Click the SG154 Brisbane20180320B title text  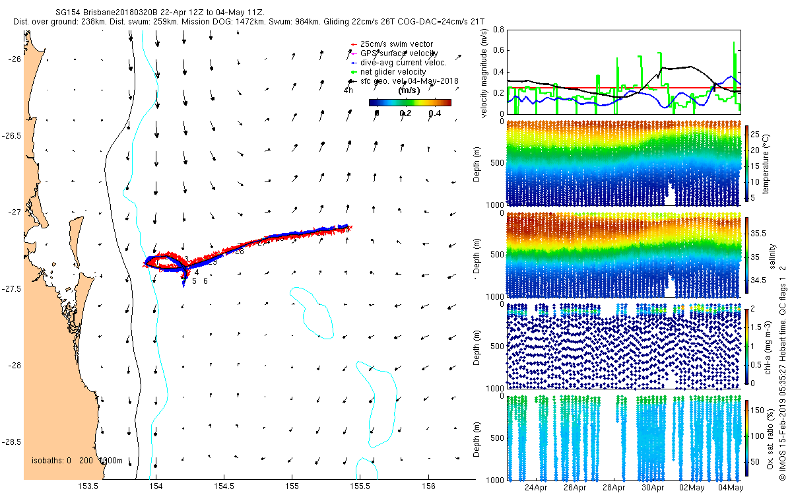[107, 13]
